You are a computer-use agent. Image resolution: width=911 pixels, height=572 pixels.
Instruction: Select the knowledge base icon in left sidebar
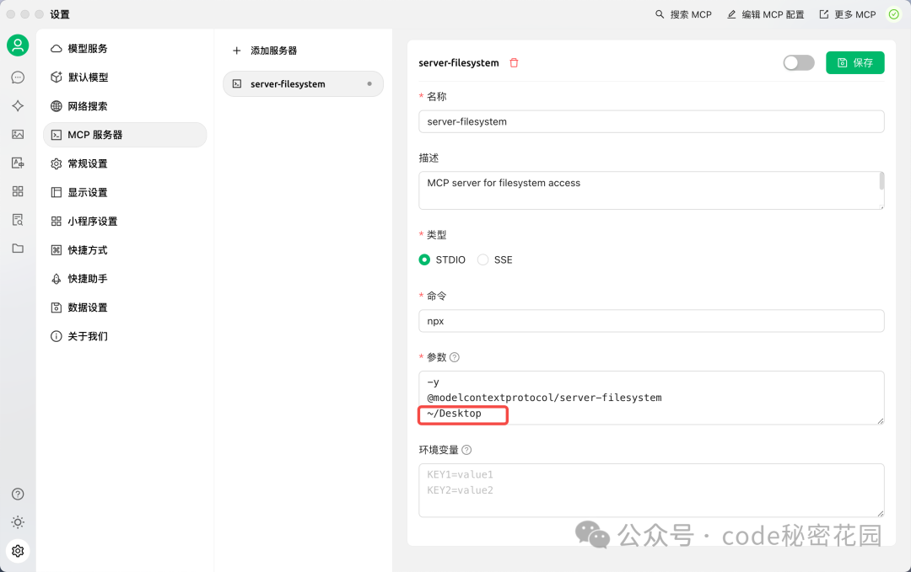[18, 221]
